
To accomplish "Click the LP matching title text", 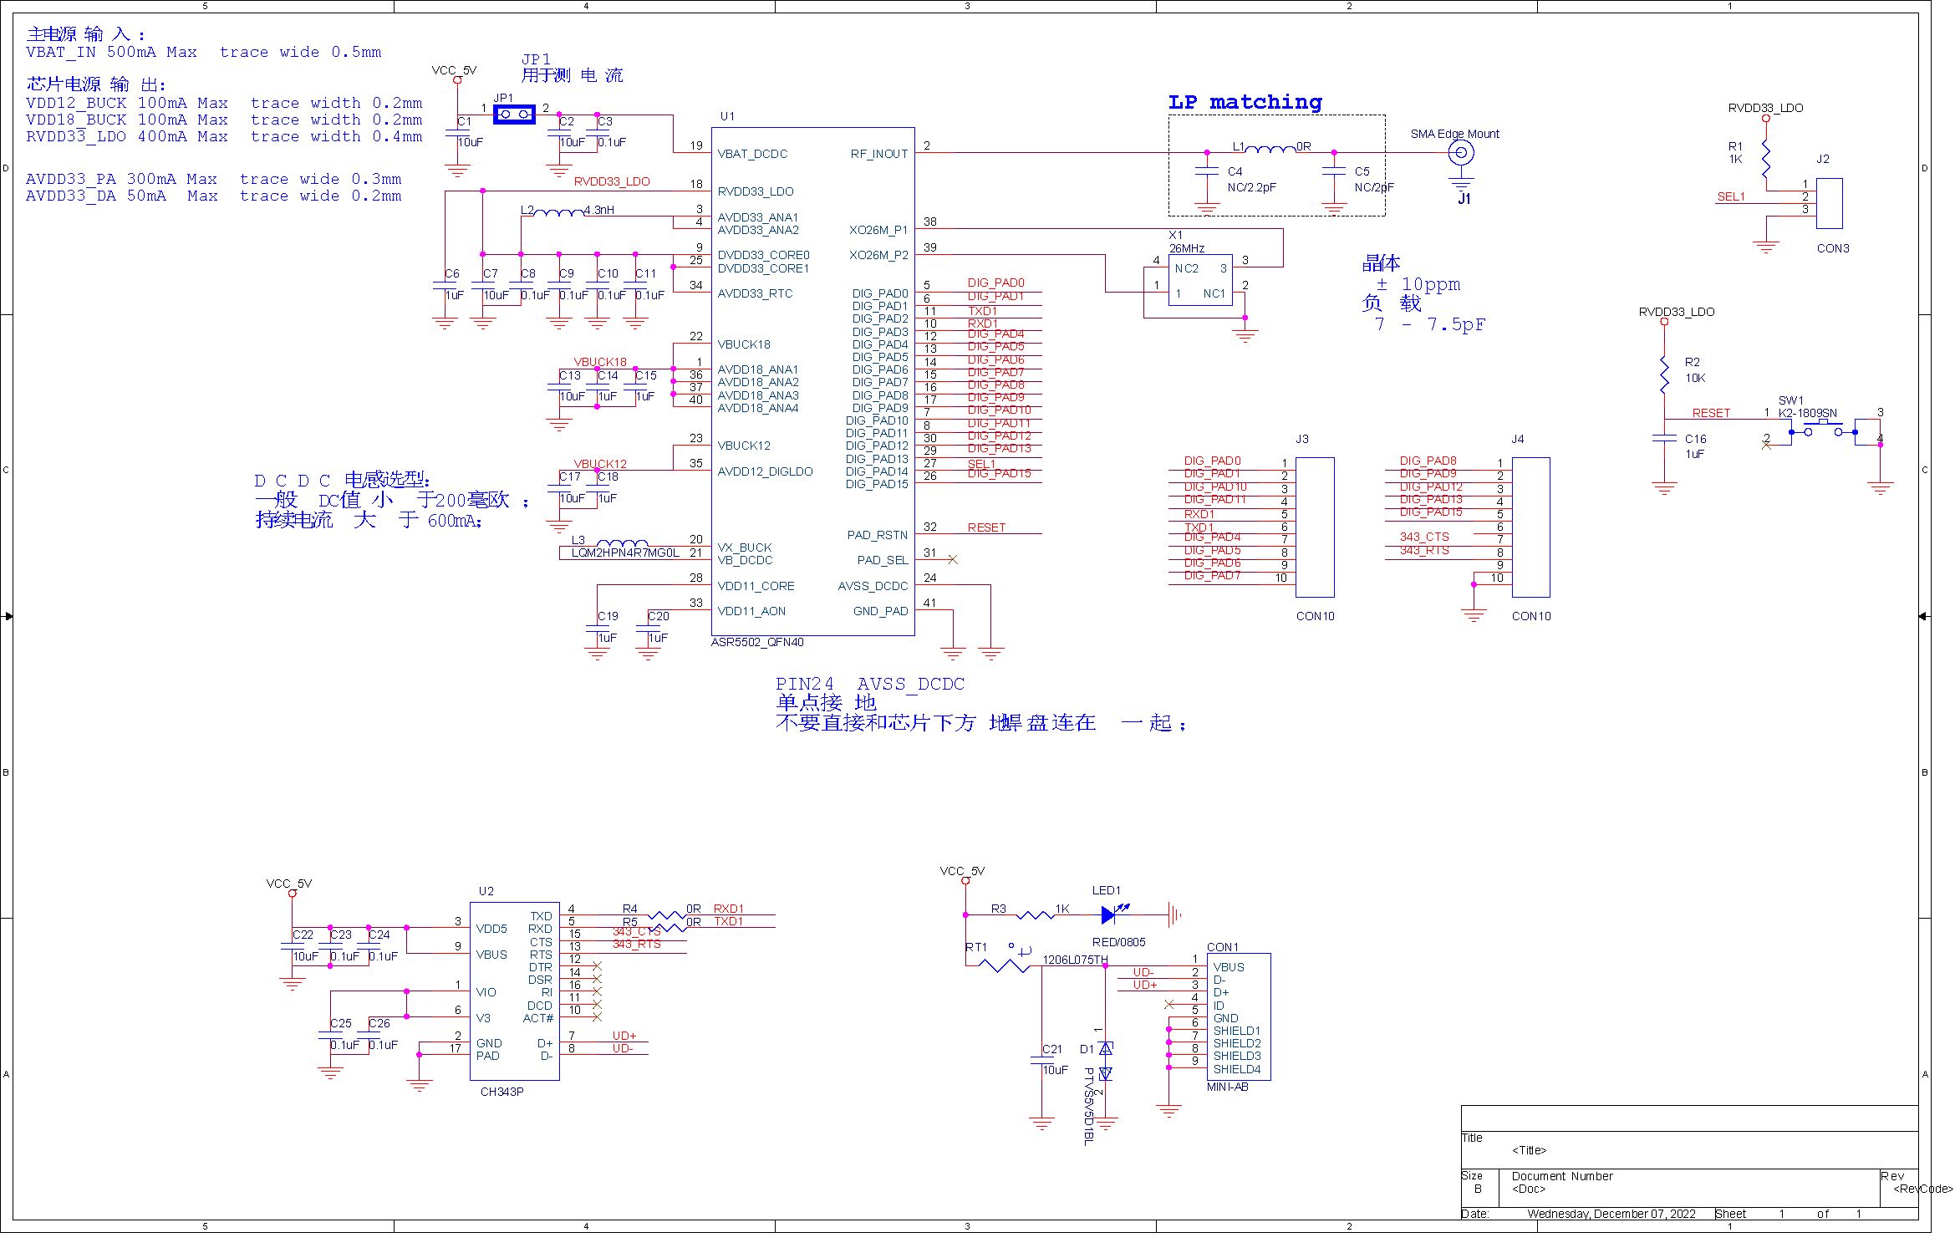I will coord(1245,102).
